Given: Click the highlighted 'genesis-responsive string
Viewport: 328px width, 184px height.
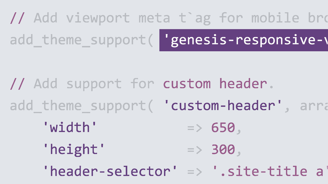Looking at the screenshot, I should click(x=244, y=40).
